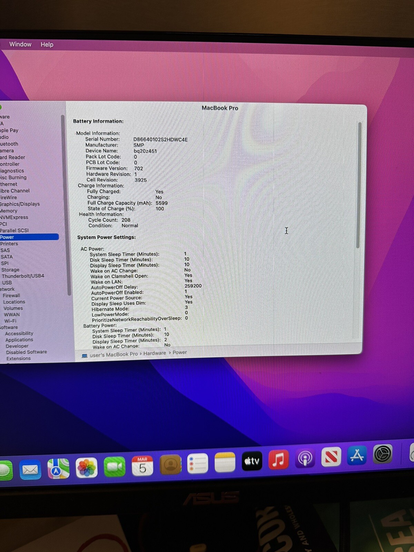
Task: Open the FireWire section
Action: pyautogui.click(x=9, y=197)
